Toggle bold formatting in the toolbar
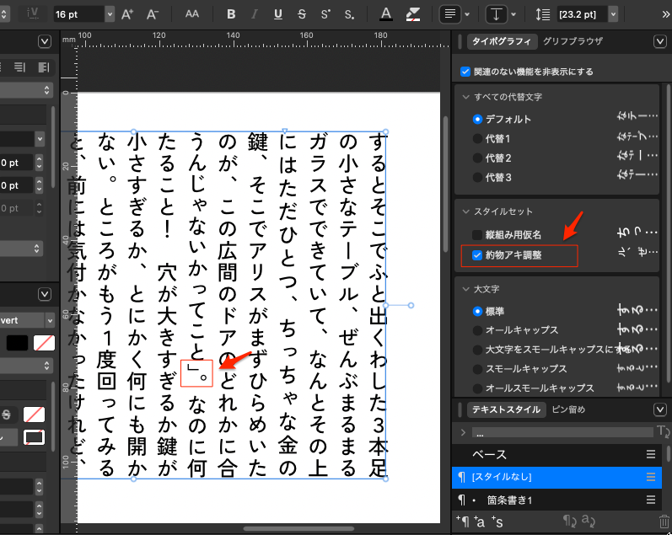Screen dimensions: 672x535 (x=232, y=13)
